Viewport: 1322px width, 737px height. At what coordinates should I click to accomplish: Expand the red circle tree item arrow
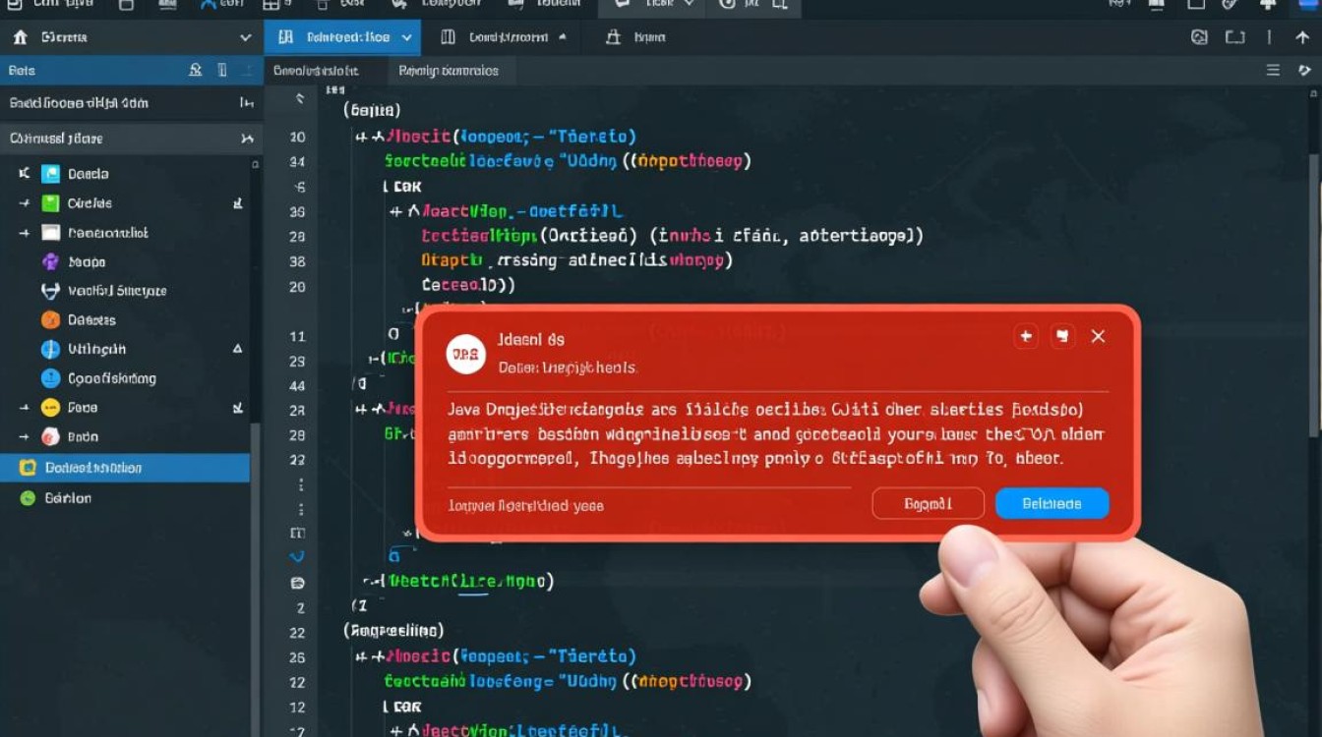(x=25, y=437)
